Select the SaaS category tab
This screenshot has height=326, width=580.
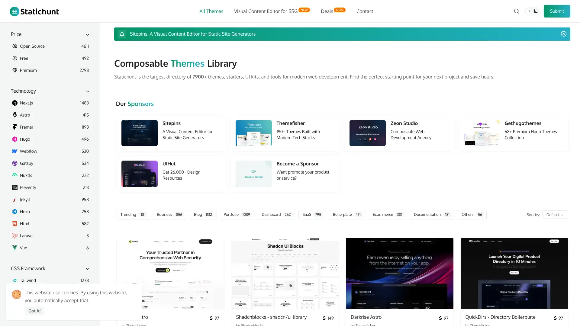point(312,215)
